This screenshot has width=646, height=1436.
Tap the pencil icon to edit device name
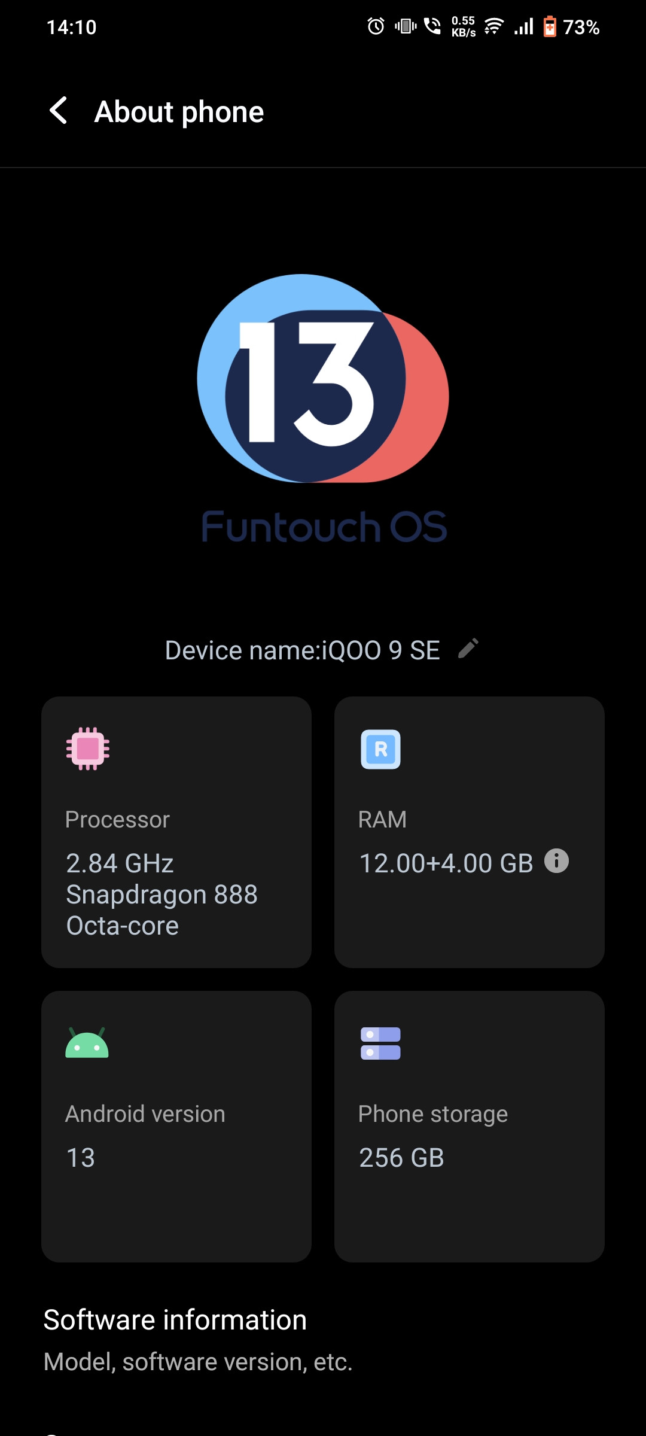(x=468, y=648)
